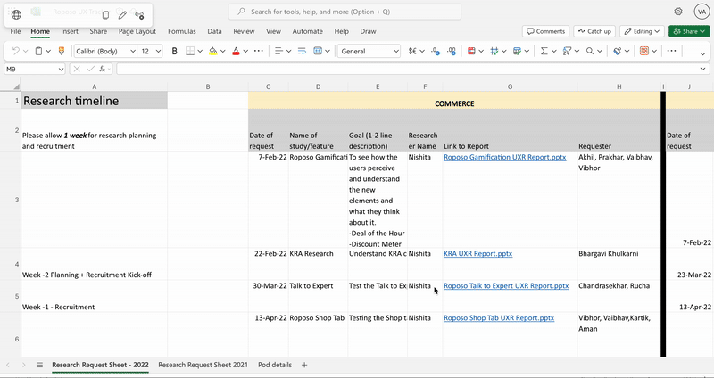
Task: Open the Borders dropdown arrow
Action: (x=199, y=52)
